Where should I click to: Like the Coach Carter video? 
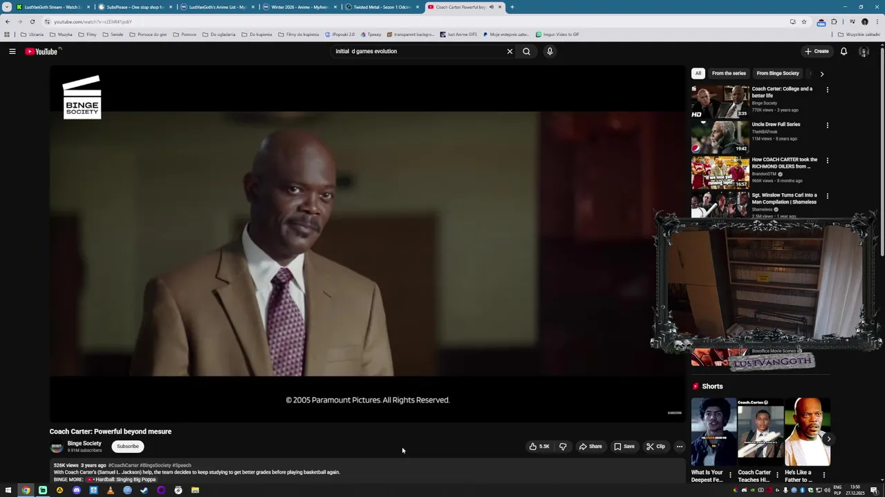[x=539, y=447]
